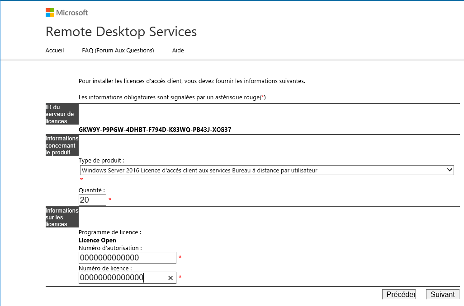Click the 'ID du serveur de licences' label
This screenshot has width=464, height=306.
[62, 114]
